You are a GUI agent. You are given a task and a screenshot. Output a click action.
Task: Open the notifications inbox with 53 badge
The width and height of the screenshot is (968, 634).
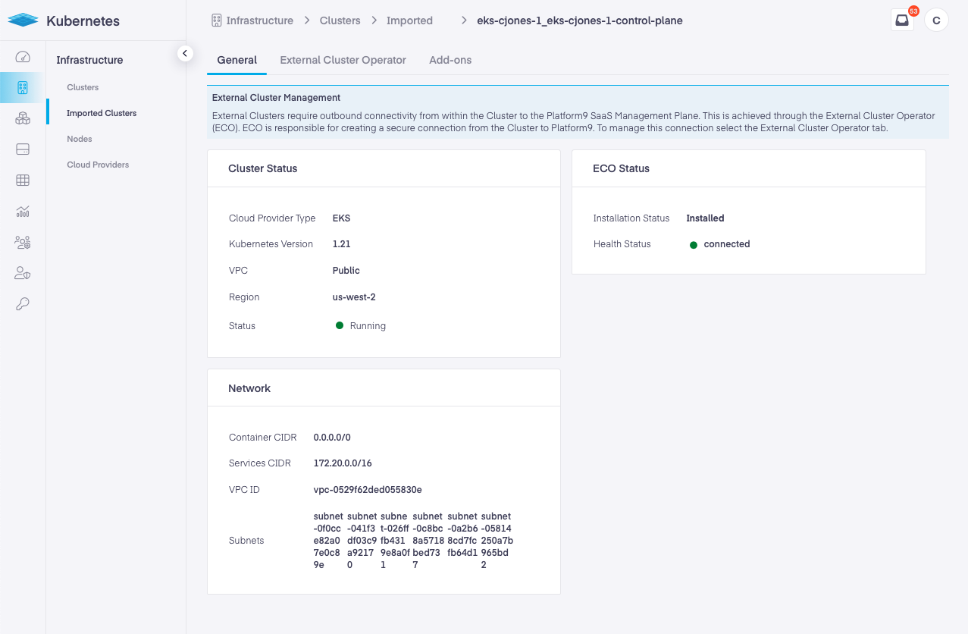pyautogui.click(x=902, y=20)
